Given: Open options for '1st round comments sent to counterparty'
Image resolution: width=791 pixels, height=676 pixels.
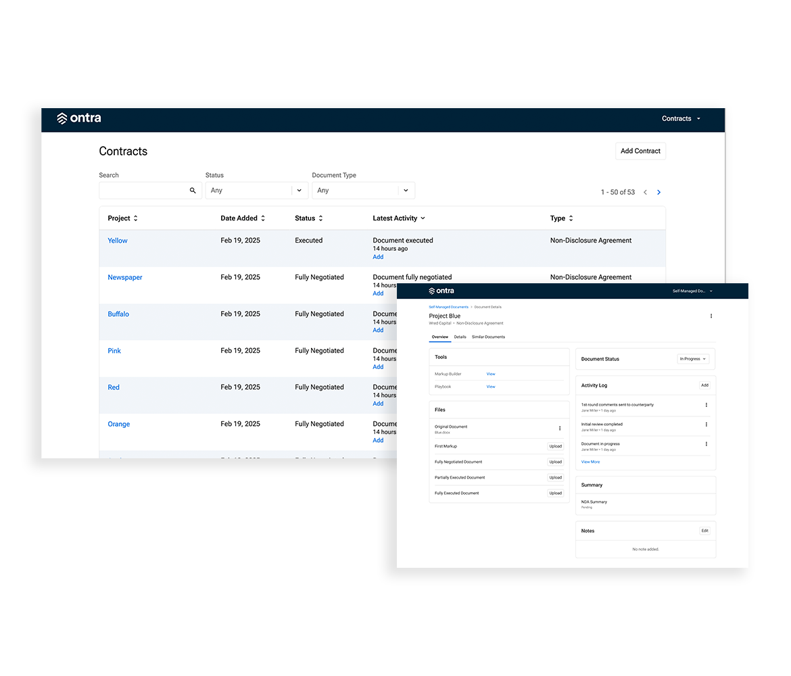Looking at the screenshot, I should click(x=706, y=404).
